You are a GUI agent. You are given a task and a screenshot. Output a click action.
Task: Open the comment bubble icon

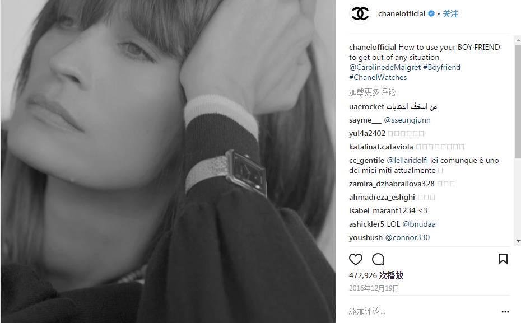[x=378, y=259]
